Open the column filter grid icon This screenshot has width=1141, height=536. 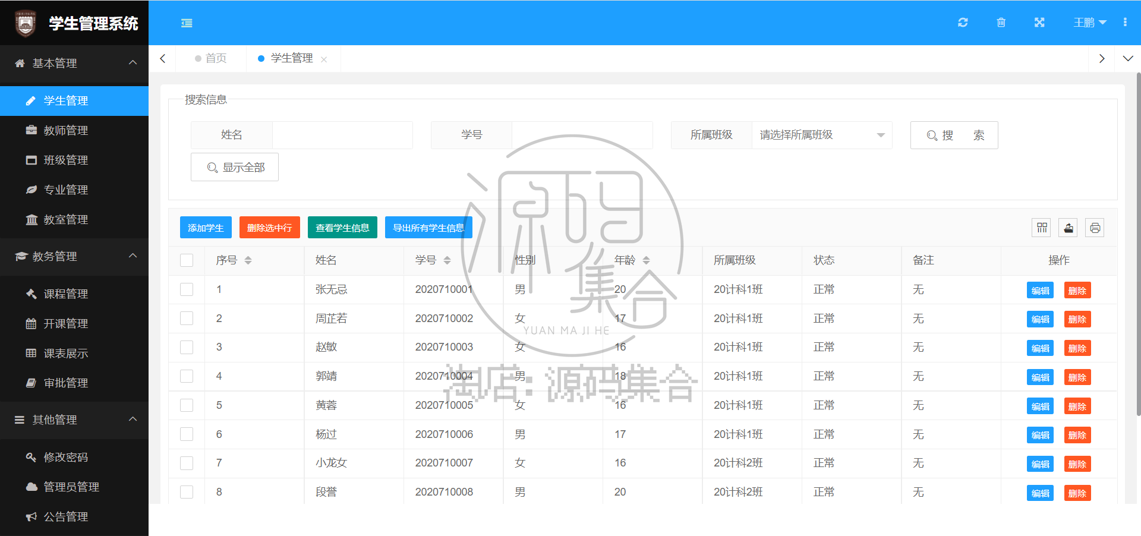pyautogui.click(x=1042, y=228)
